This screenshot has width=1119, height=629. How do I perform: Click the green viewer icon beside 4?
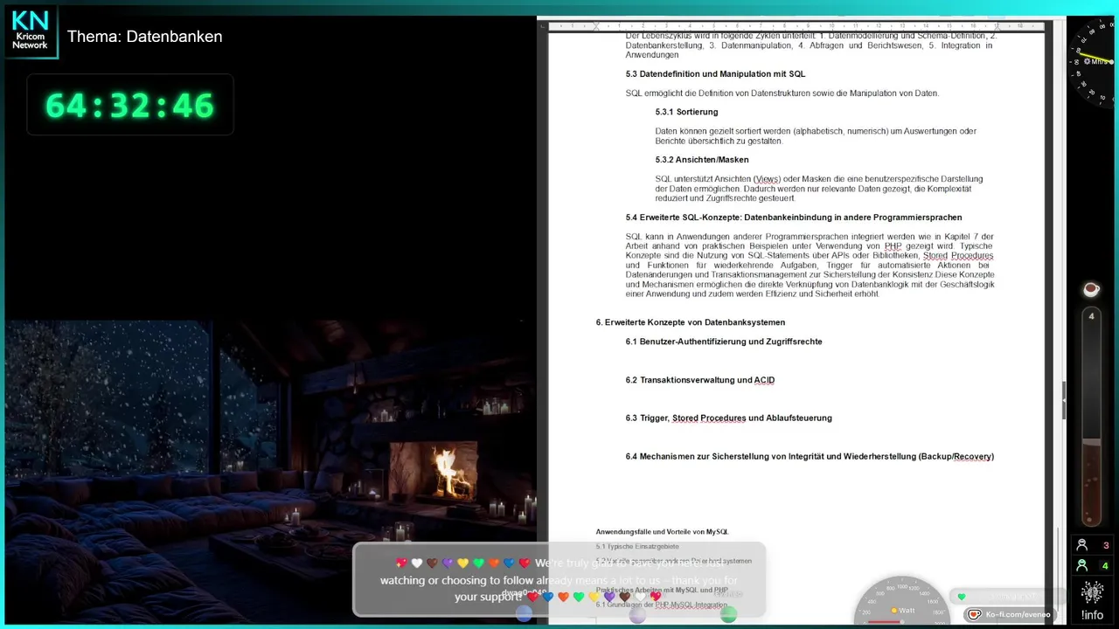(1082, 565)
